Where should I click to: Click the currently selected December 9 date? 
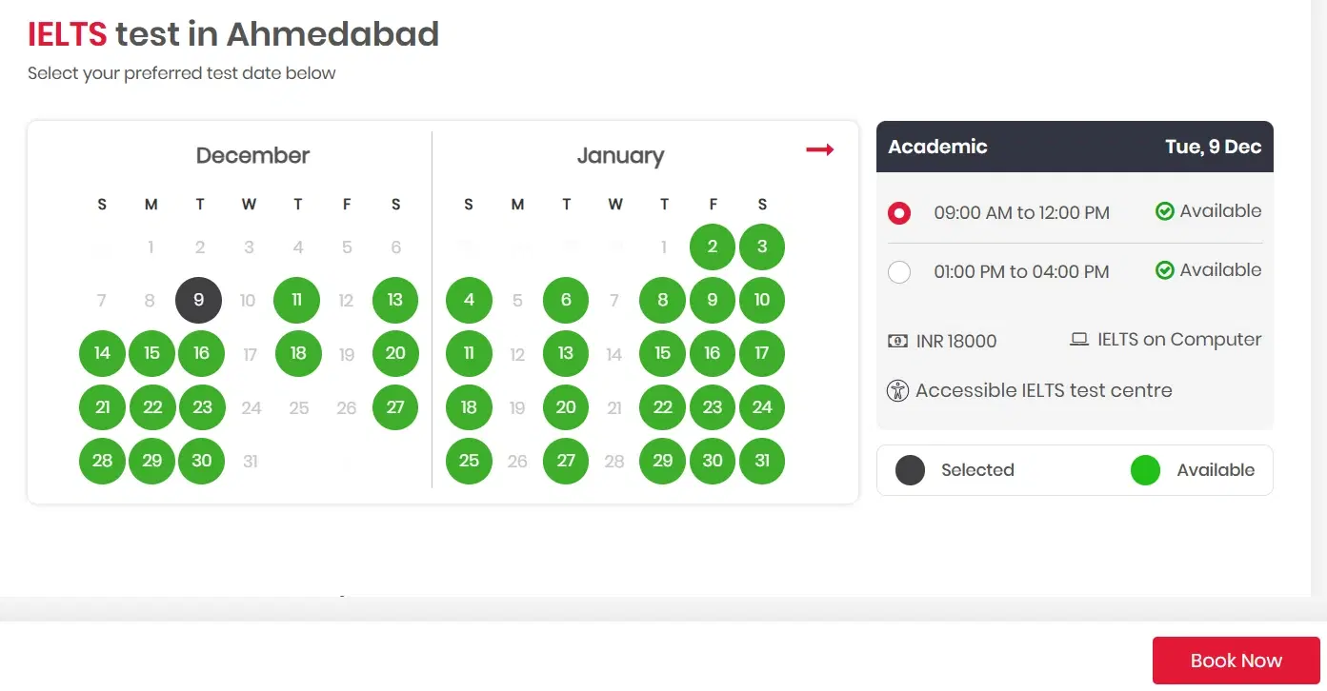(x=198, y=300)
